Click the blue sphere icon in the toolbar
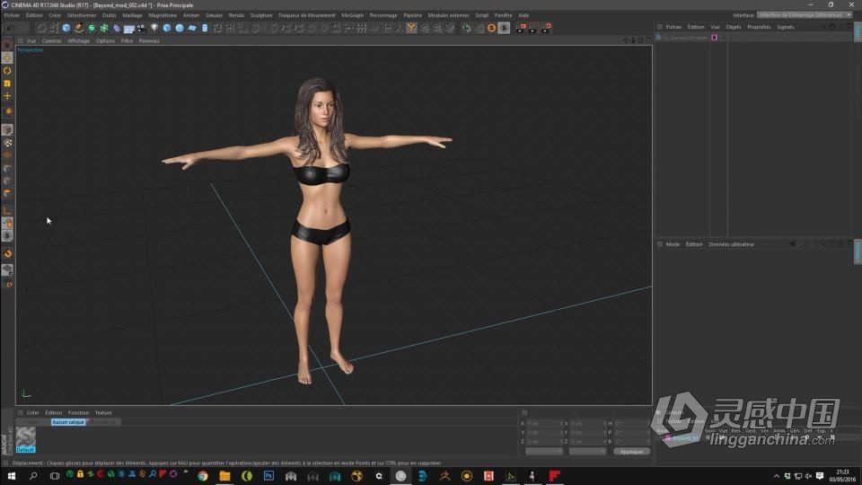Image resolution: width=862 pixels, height=485 pixels. (x=180, y=28)
